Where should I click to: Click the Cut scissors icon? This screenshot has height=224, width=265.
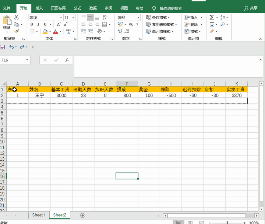pos(17,17)
